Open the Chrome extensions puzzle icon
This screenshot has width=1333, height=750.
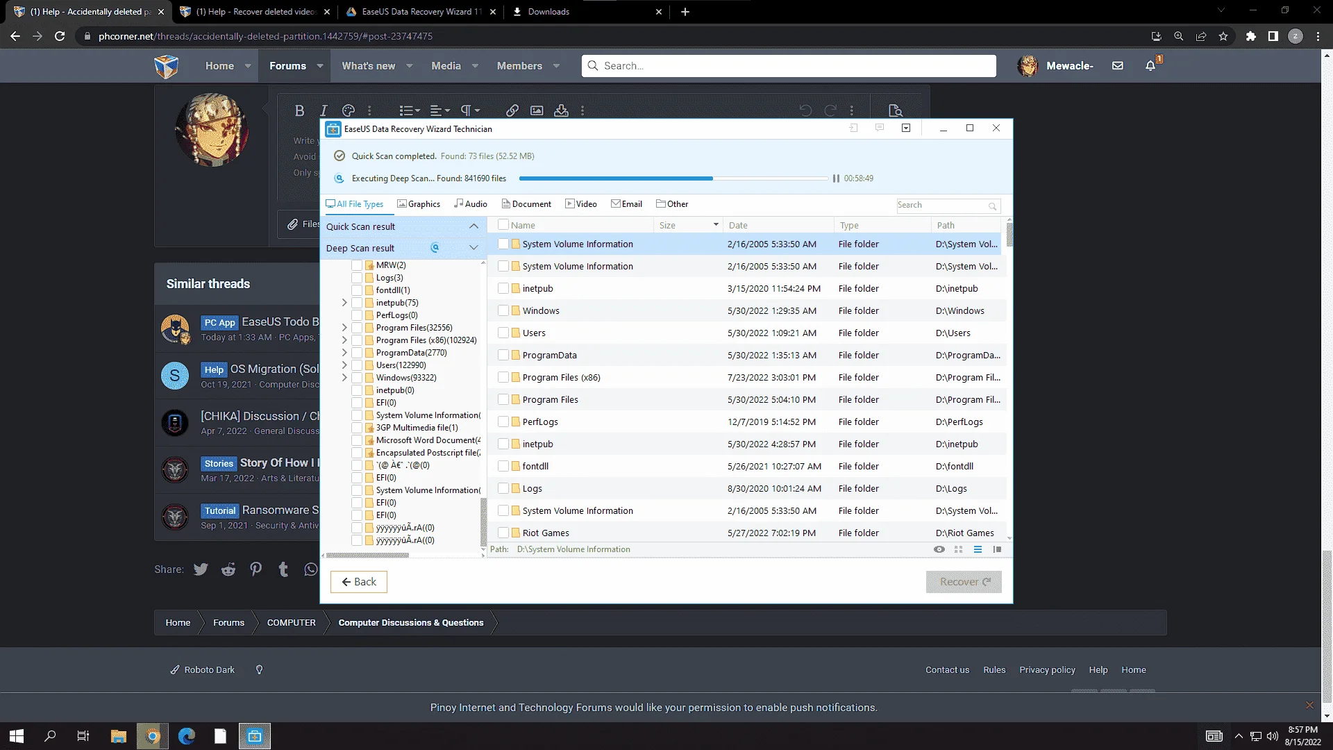click(x=1251, y=36)
